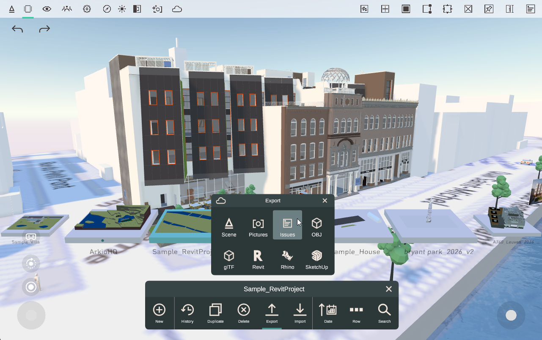Click the circular rotate view button on left
Viewport: 542px width, 340px height.
tap(31, 264)
